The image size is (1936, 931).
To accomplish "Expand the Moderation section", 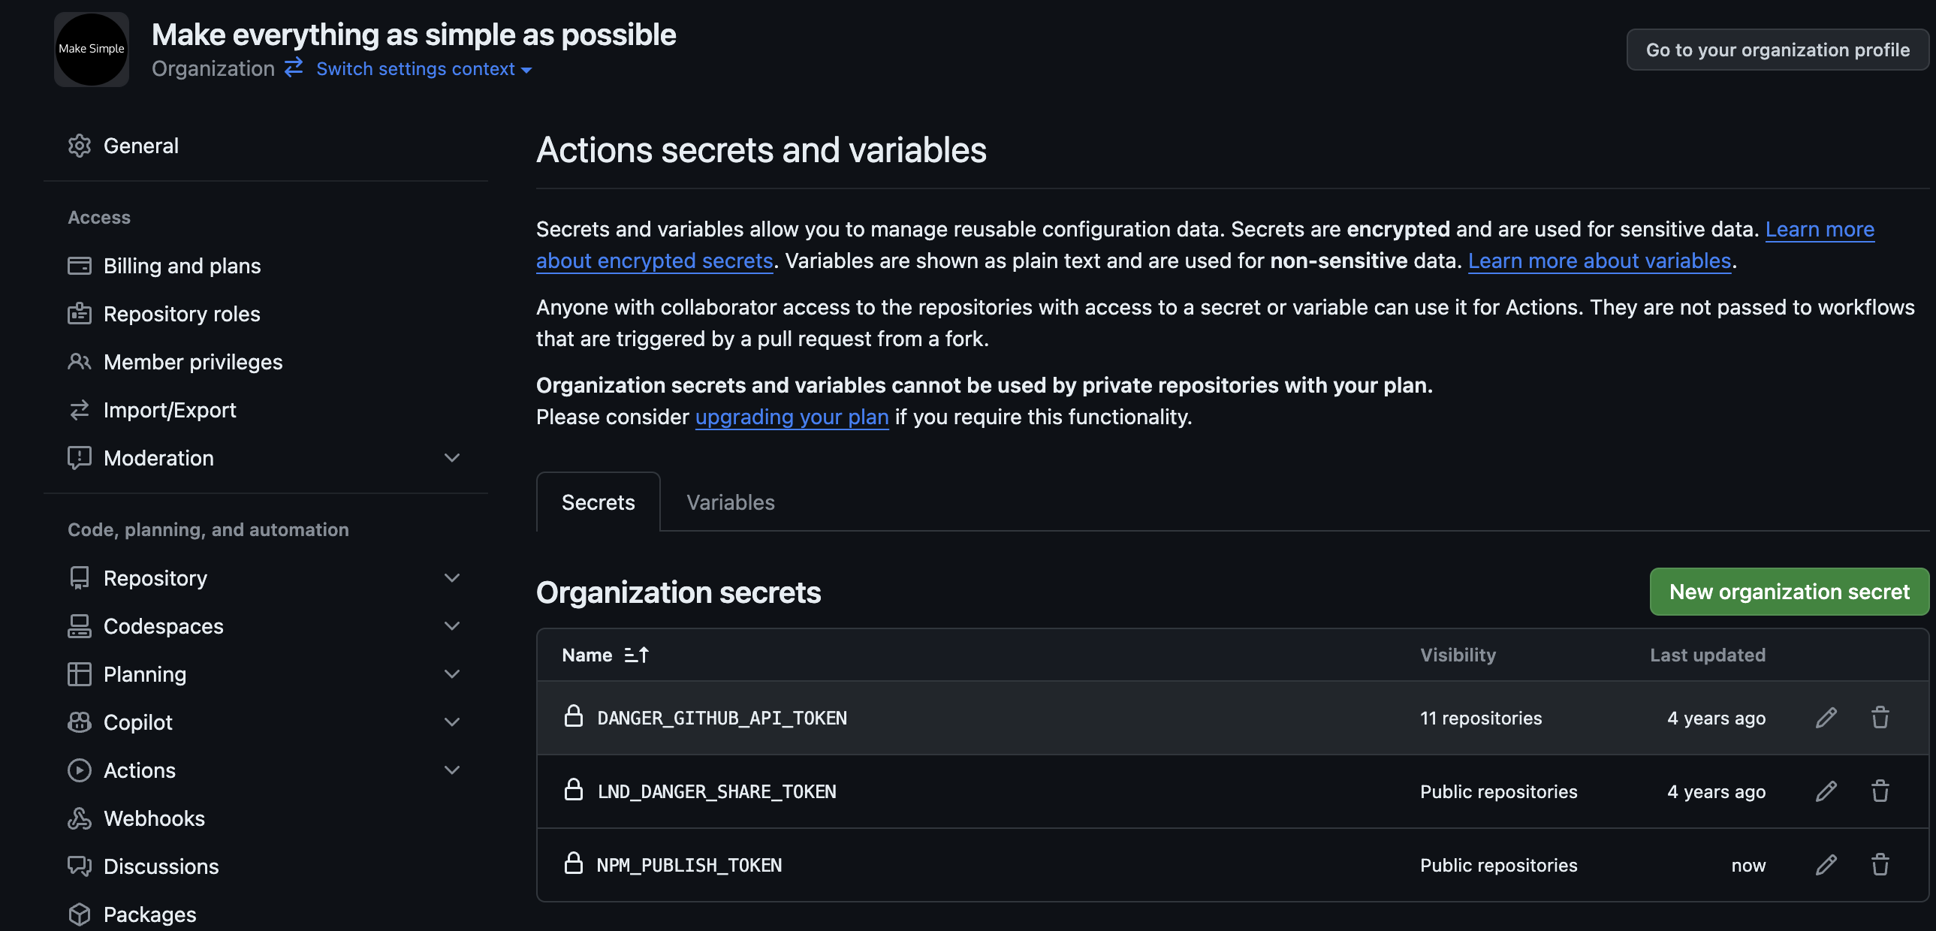I will pyautogui.click(x=451, y=457).
